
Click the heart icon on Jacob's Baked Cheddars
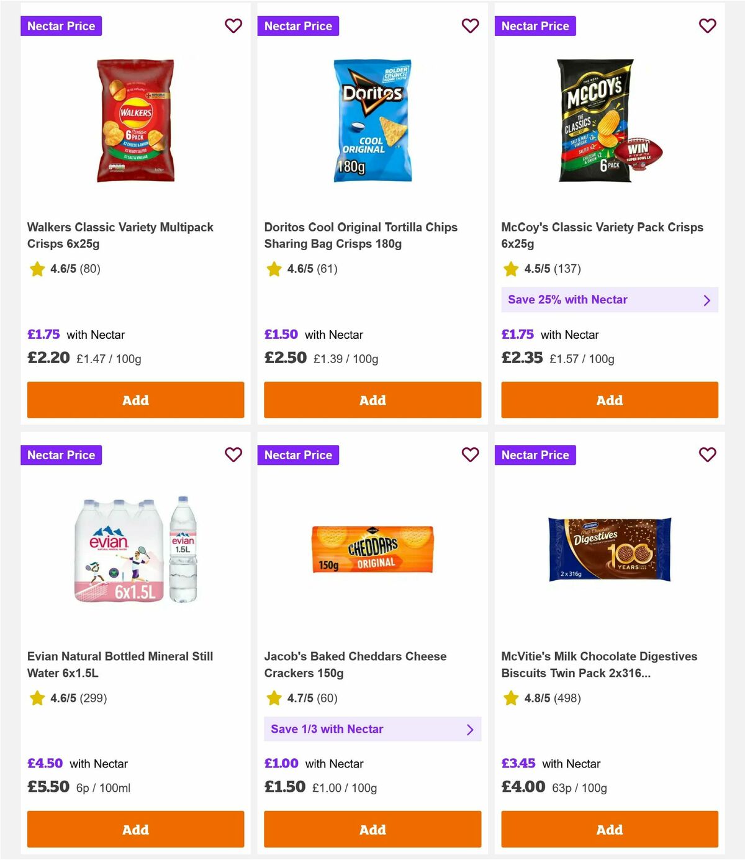[470, 455]
